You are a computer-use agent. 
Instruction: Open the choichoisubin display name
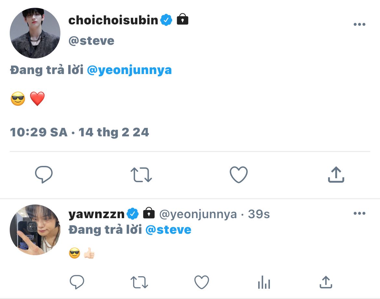point(113,20)
